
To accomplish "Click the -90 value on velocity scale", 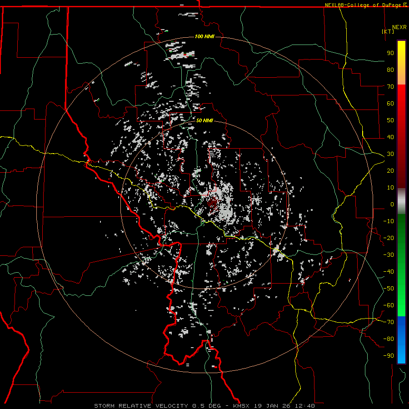I will point(389,356).
